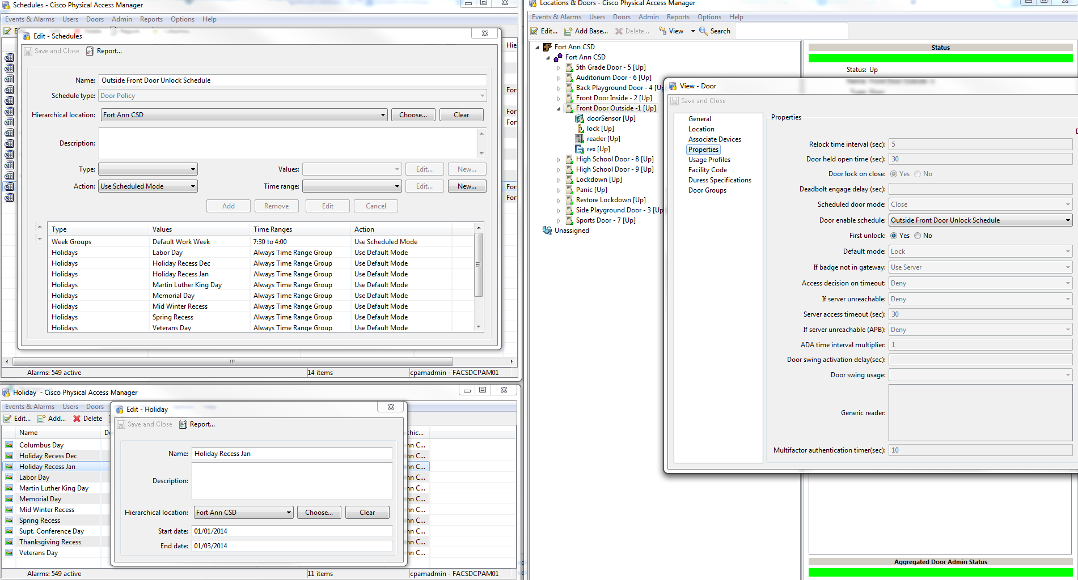The width and height of the screenshot is (1078, 580).
Task: Collapse Front Door Outside -1 tree node
Action: [x=559, y=108]
